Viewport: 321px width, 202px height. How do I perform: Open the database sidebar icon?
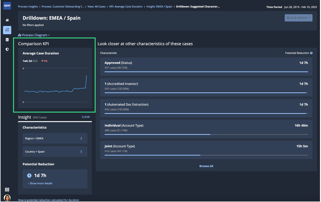(7, 40)
